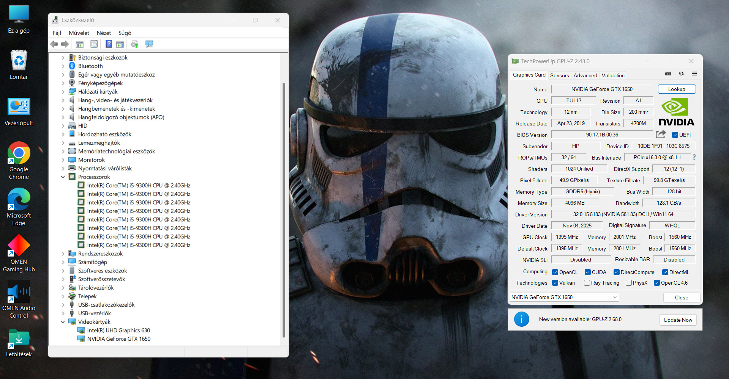Refresh GPU-Z data with the refresh icon

tap(681, 74)
